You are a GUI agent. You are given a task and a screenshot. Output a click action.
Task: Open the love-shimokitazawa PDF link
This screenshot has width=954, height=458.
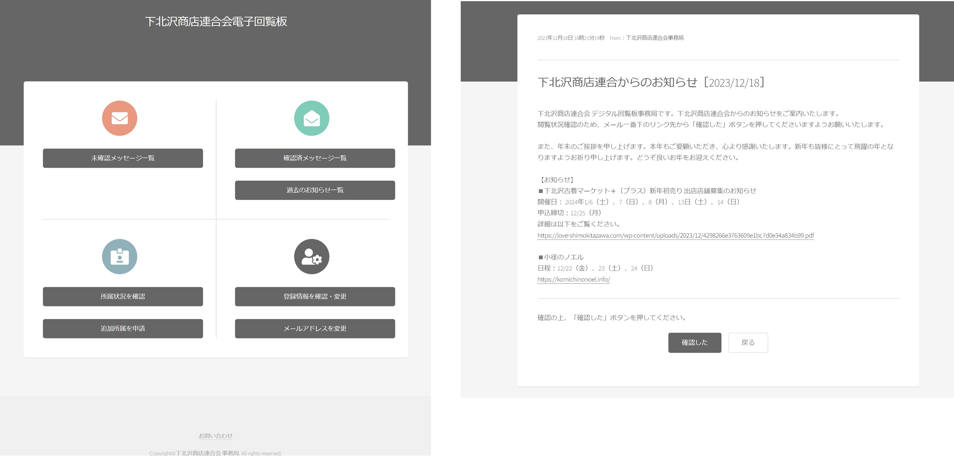(x=675, y=236)
